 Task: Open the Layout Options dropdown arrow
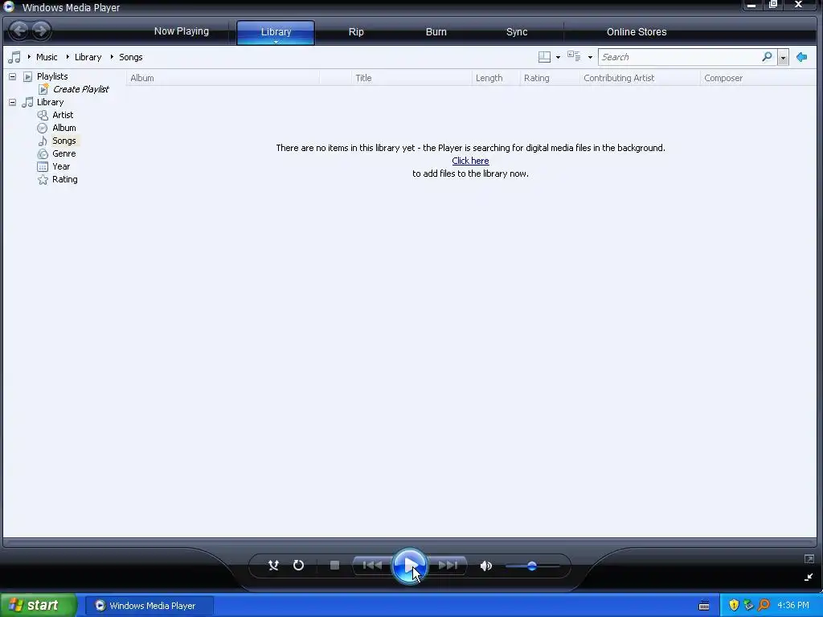click(558, 57)
